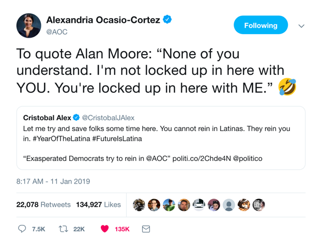Screen dimensions: 323x244
Task: Click the first liker avatar
Action: [x=139, y=205]
